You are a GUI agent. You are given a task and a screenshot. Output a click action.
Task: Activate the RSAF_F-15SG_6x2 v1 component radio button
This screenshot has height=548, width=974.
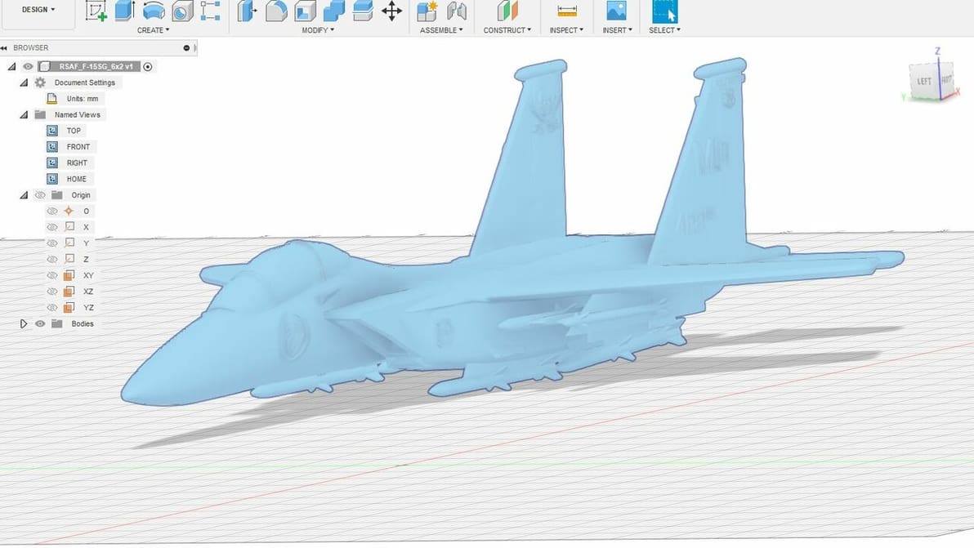[x=148, y=66]
